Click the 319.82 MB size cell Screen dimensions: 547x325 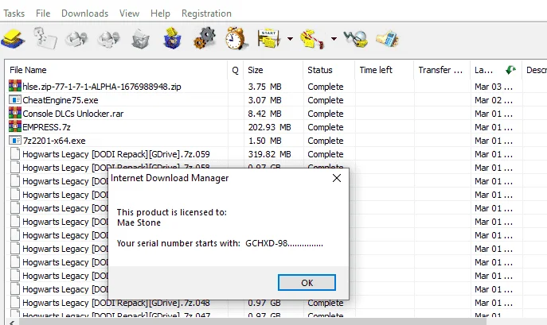(x=269, y=154)
